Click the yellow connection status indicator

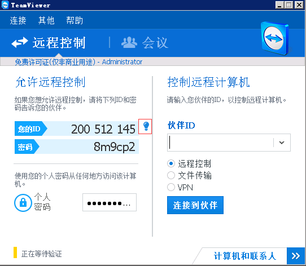point(15,252)
